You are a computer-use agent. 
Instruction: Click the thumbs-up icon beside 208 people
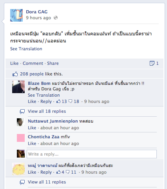pos(15,74)
